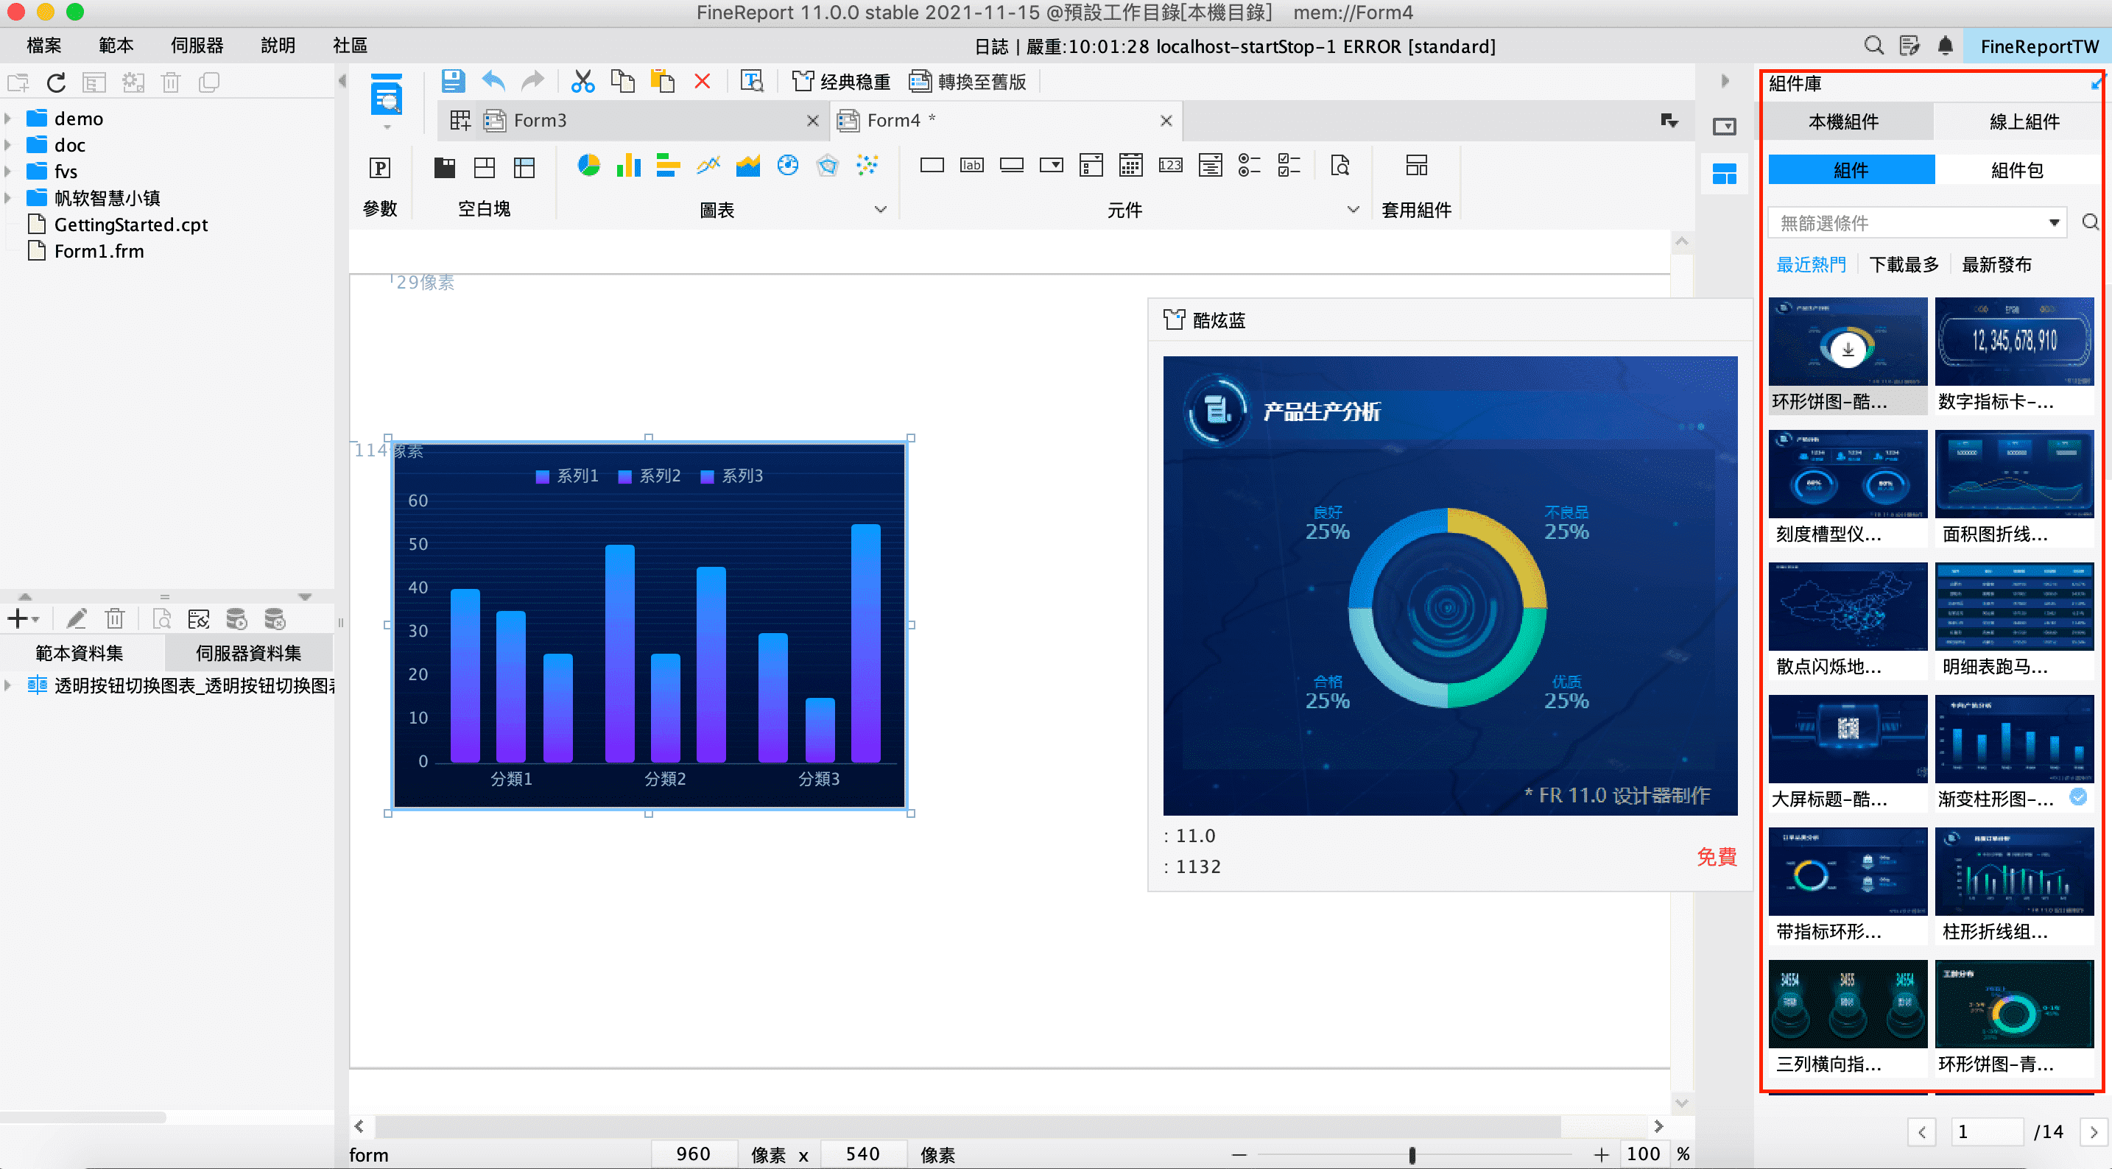Expand the 元件 widget group dropdown arrow
The height and width of the screenshot is (1169, 2112).
(x=1354, y=210)
